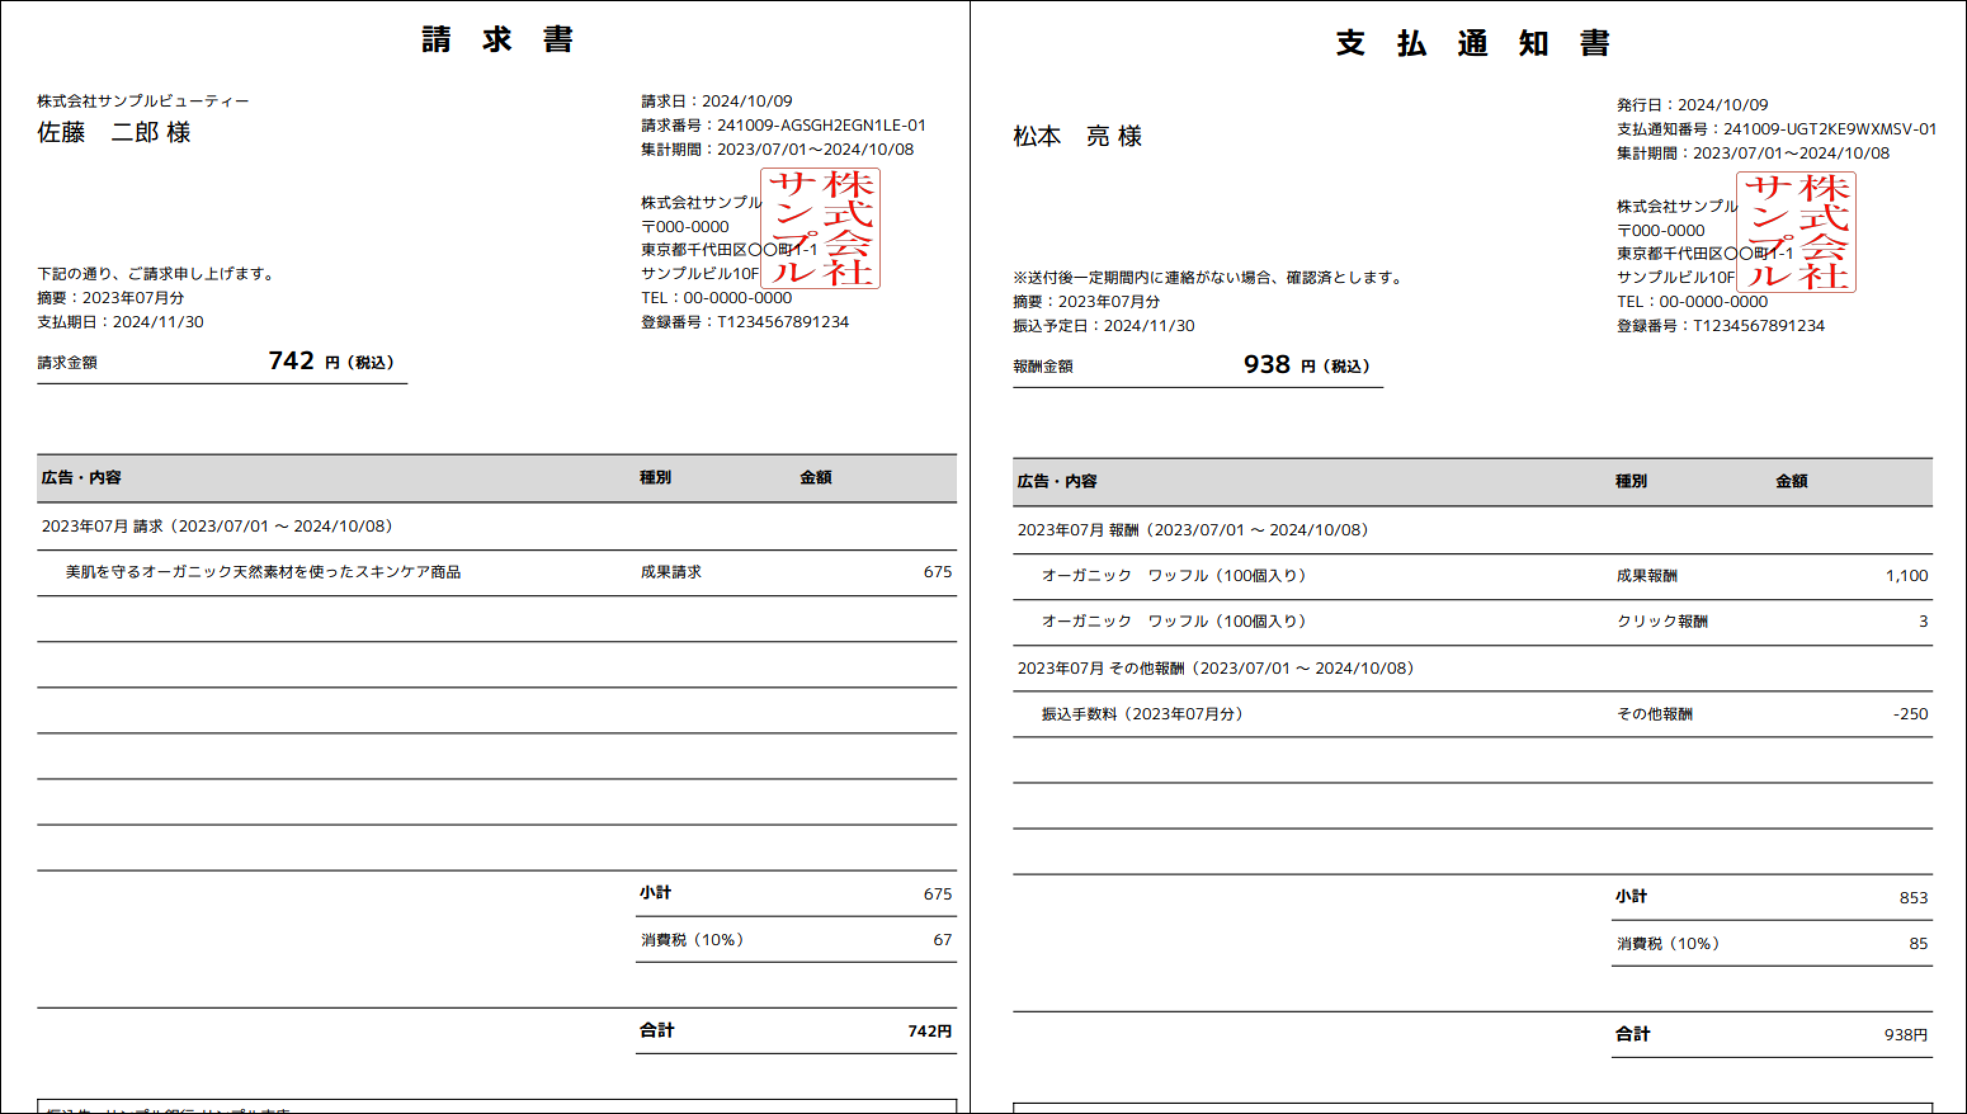This screenshot has height=1114, width=1967.
Task: Click invoice 消費税（10%）value 67
Action: (942, 940)
